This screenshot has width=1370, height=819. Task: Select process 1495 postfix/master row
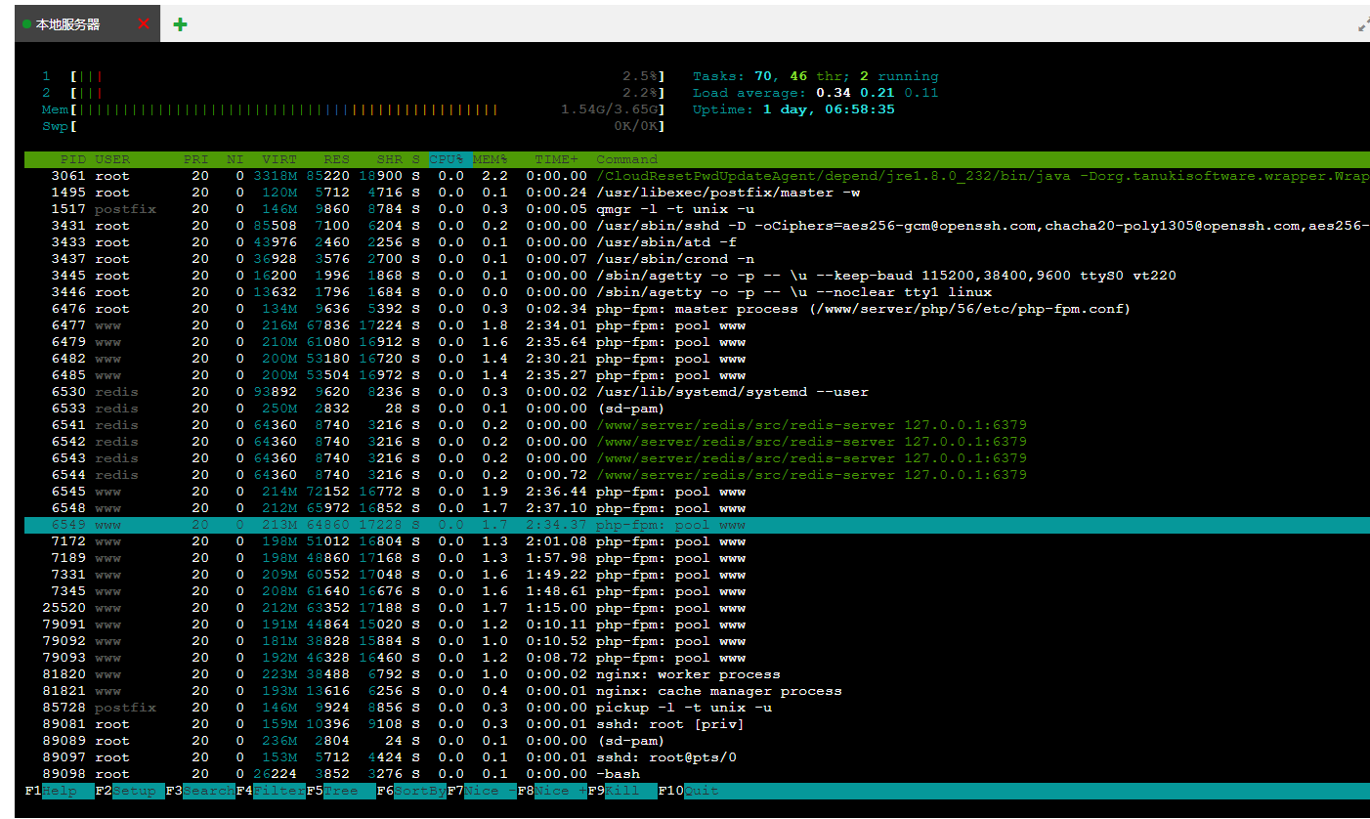coord(697,193)
